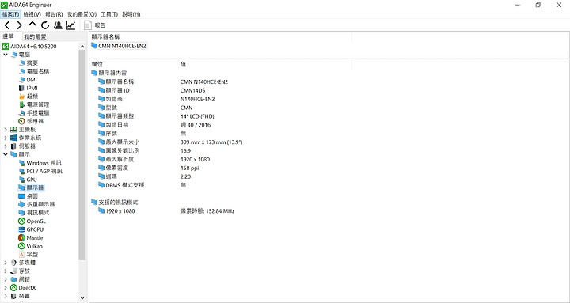Click the 支援的視訊模式 group header
Viewport: 570px width, 303px height.
point(115,203)
